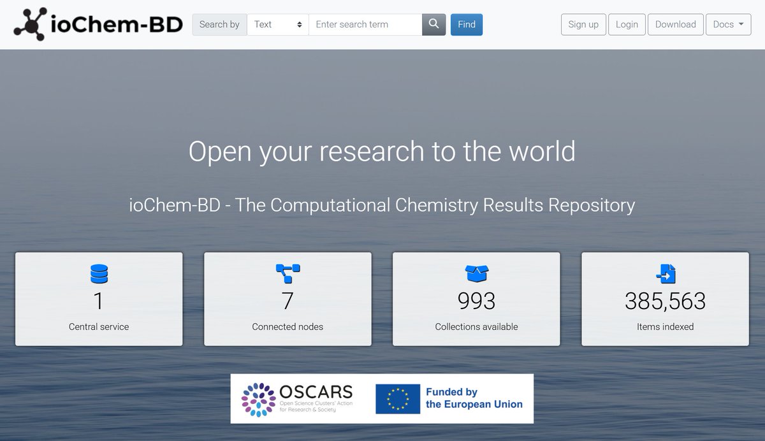
Task: Click the number 7 nodes count
Action: click(288, 301)
